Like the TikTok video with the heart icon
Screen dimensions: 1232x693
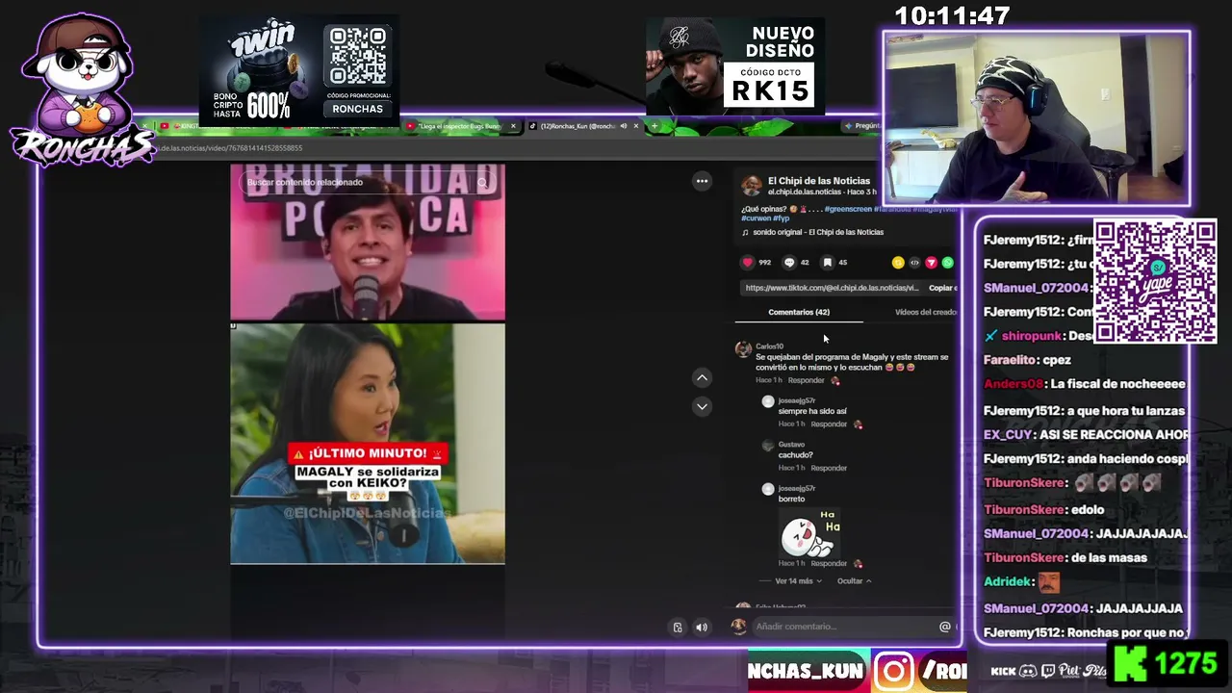click(748, 262)
